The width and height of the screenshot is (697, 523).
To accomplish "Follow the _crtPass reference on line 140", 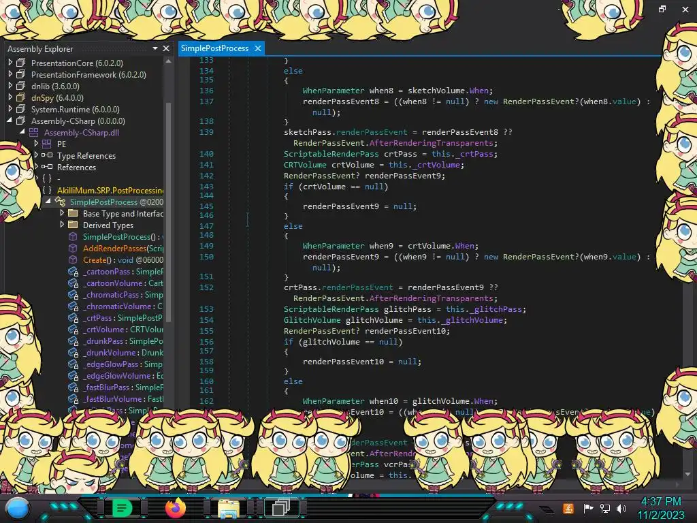I will 474,154.
